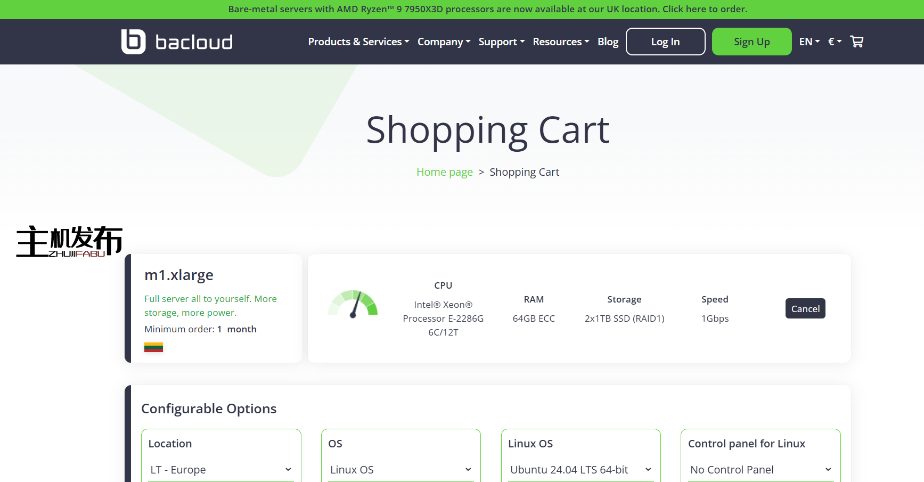Screen dimensions: 924x482
Task: Click the Log In button
Action: coord(665,42)
